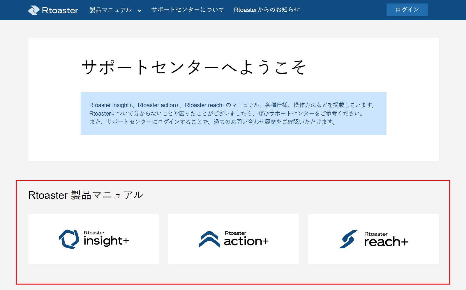Click the ログイン button

tap(407, 10)
